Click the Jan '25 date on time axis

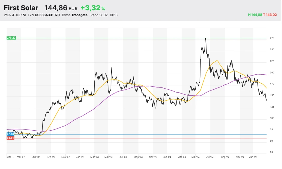pos(254,157)
